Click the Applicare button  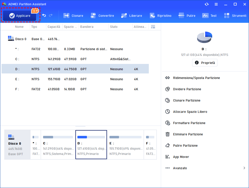tap(20, 16)
